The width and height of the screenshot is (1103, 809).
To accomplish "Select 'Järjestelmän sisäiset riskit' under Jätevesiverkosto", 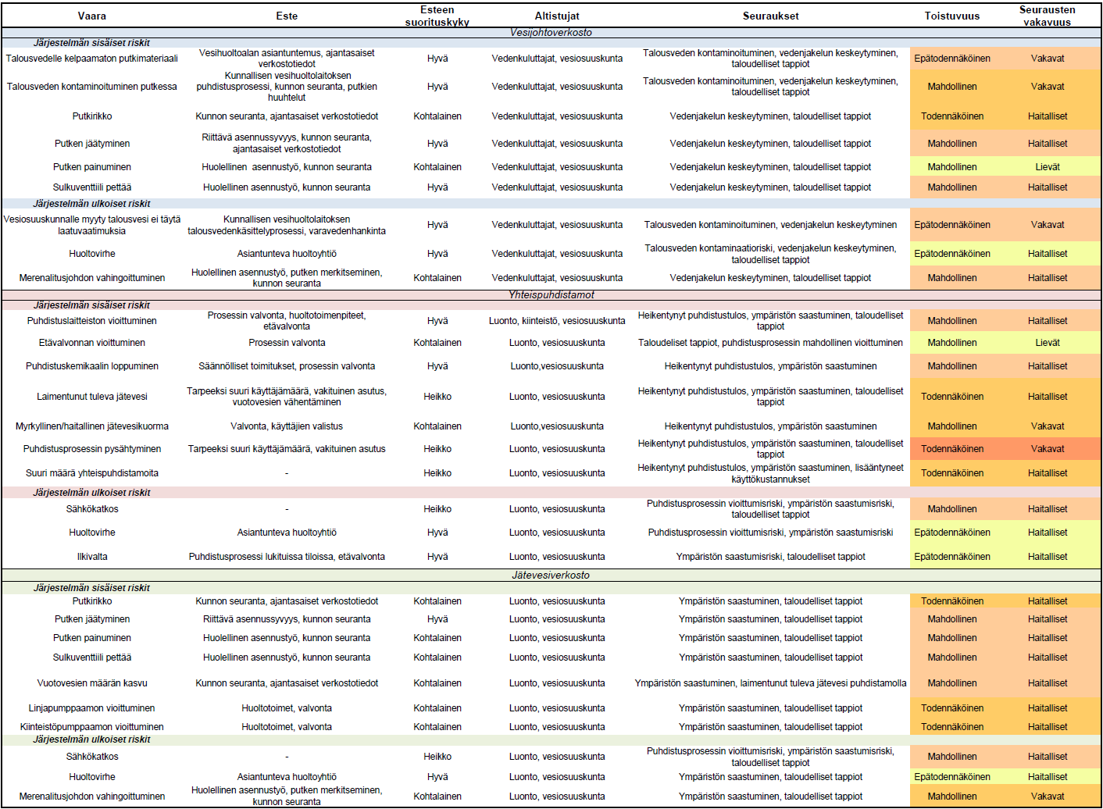I will pyautogui.click(x=92, y=588).
